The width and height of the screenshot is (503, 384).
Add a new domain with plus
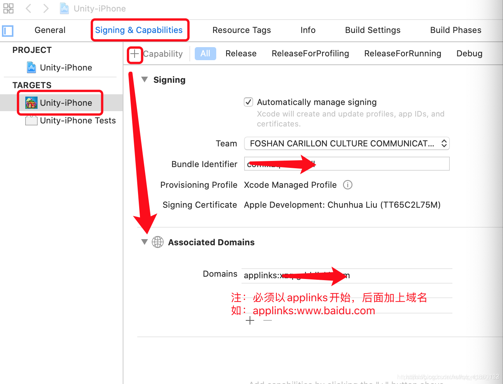(250, 320)
